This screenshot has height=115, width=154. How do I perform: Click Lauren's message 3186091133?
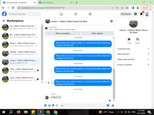(56, 97)
